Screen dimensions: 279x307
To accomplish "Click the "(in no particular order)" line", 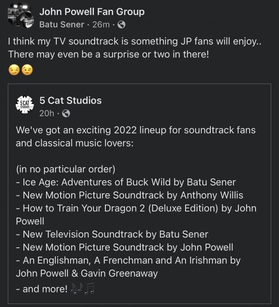I will [65, 169].
